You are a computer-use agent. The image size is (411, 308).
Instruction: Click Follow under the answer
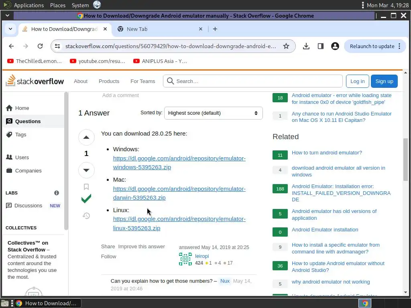point(108,256)
